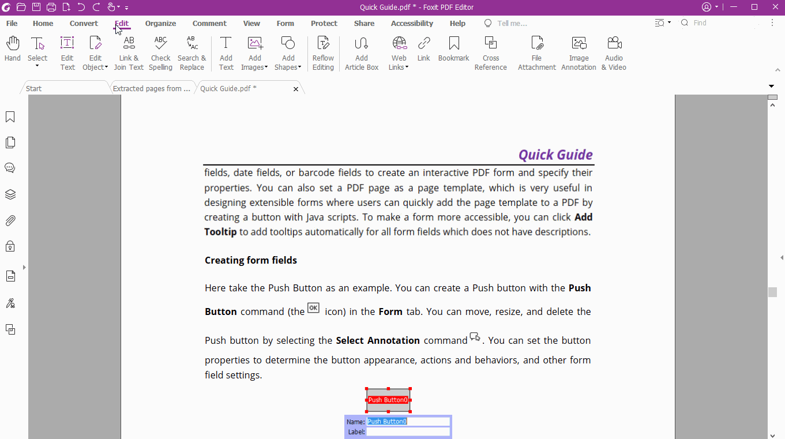Open the Comments side panel
The width and height of the screenshot is (785, 439).
pos(10,168)
